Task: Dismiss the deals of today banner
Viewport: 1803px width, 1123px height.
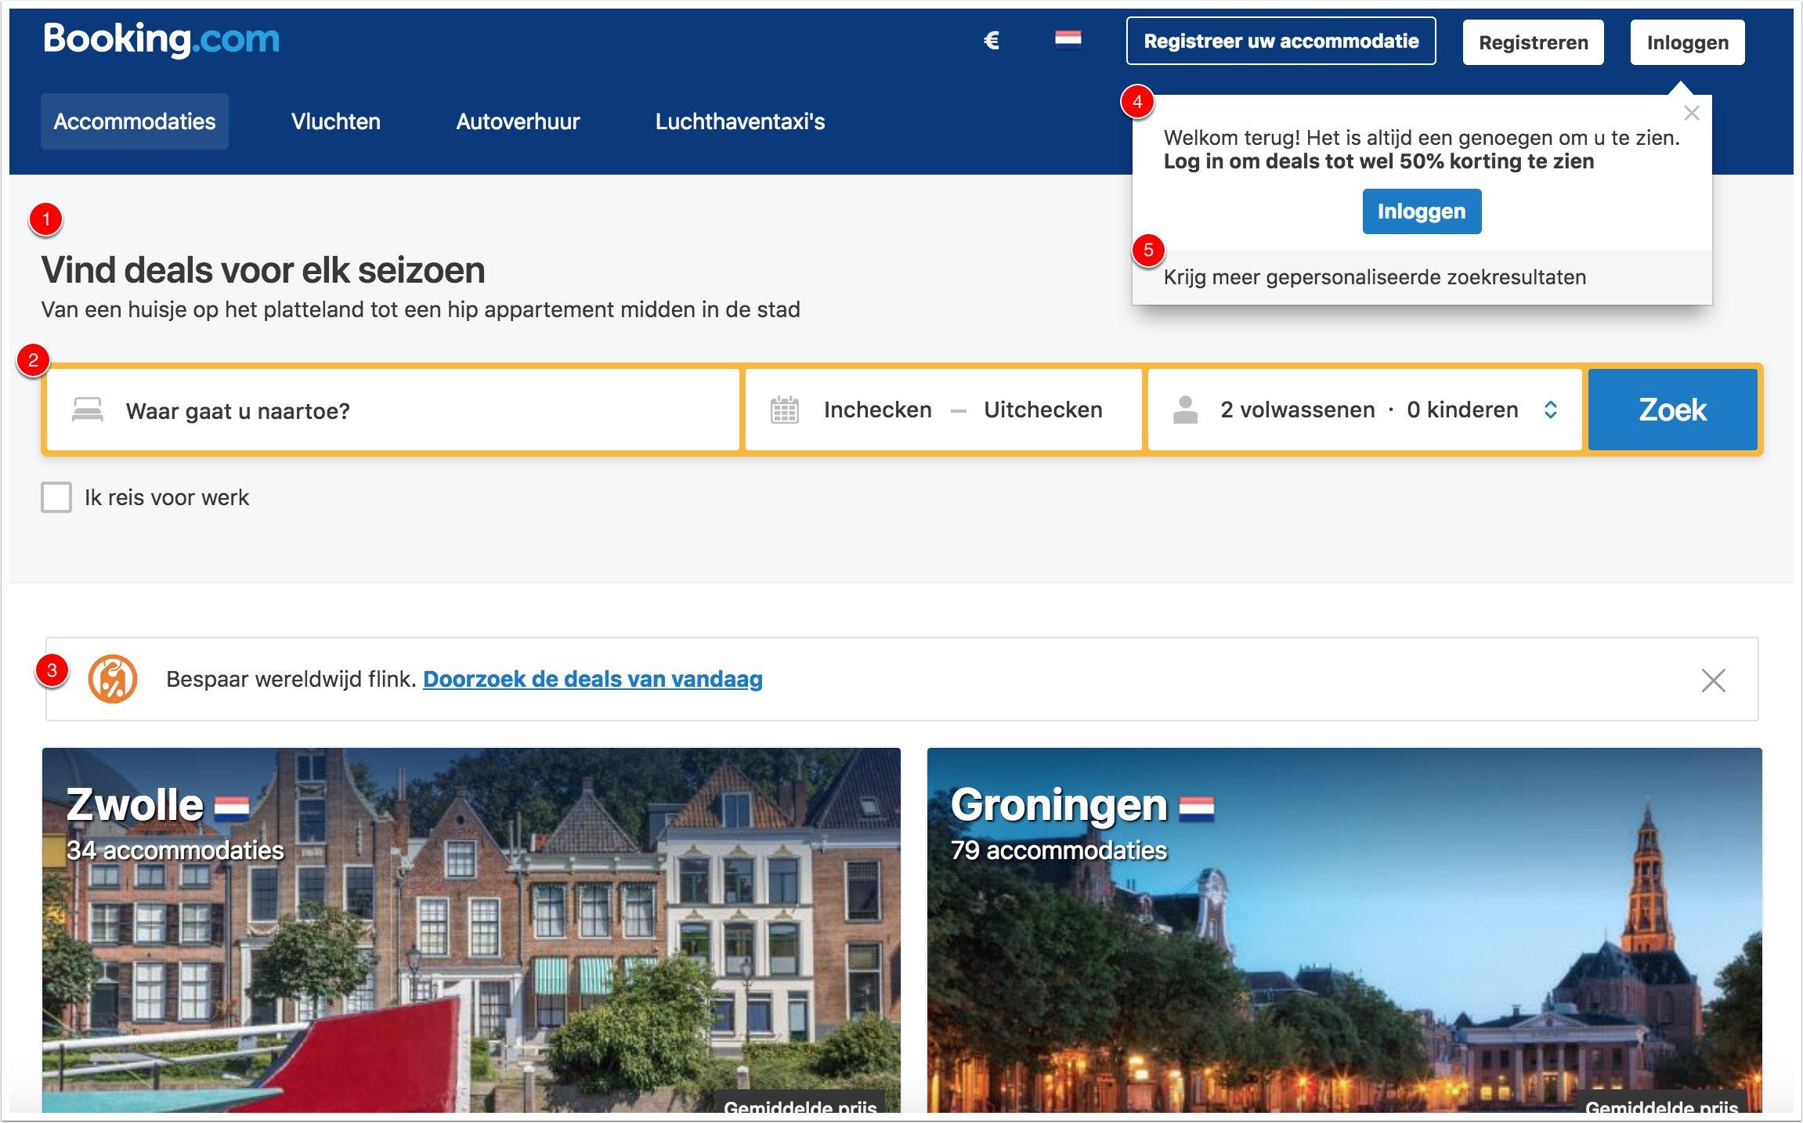Action: point(1714,680)
